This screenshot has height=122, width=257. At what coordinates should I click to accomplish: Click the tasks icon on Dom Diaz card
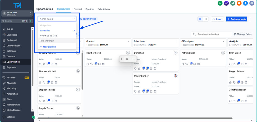[x=151, y=68]
